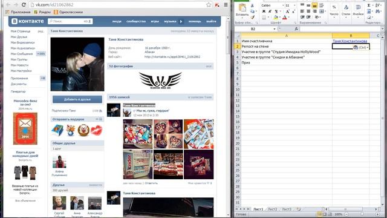387x218 pixels.
Task: Decrease indent in Excel alignment group
Action: (x=302, y=17)
